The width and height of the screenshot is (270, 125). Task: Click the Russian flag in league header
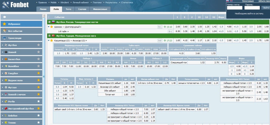click(x=53, y=22)
